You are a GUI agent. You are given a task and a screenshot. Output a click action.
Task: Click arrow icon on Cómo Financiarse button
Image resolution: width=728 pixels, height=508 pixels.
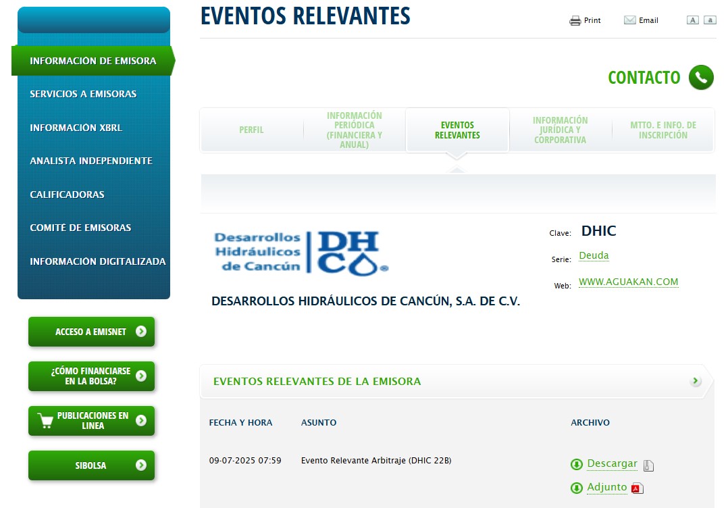pyautogui.click(x=140, y=376)
